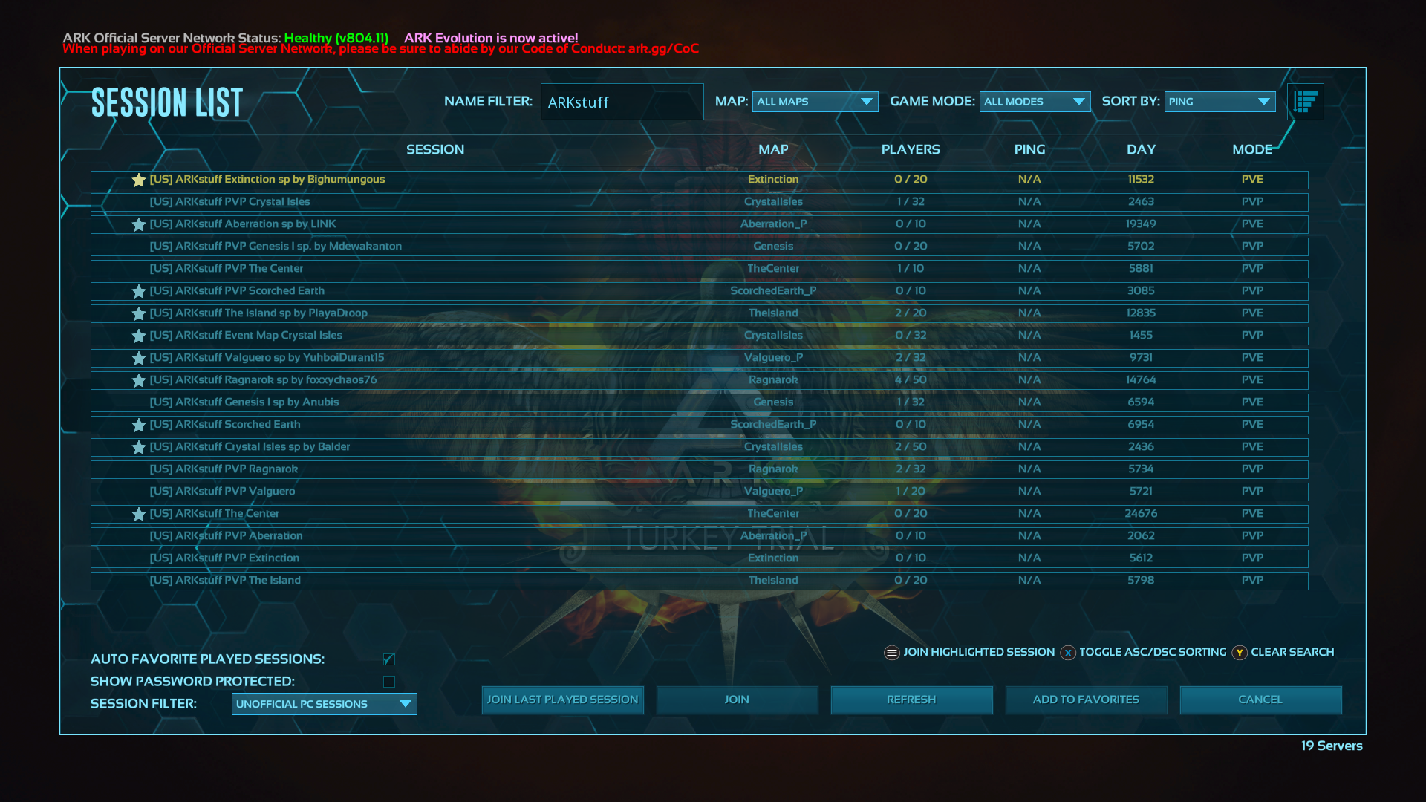This screenshot has height=802, width=1426.
Task: Click the star icon on Aberration sp by LINK
Action: tap(138, 224)
